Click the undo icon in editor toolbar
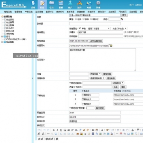Screen dimensions: 143x143 coord(45,130)
